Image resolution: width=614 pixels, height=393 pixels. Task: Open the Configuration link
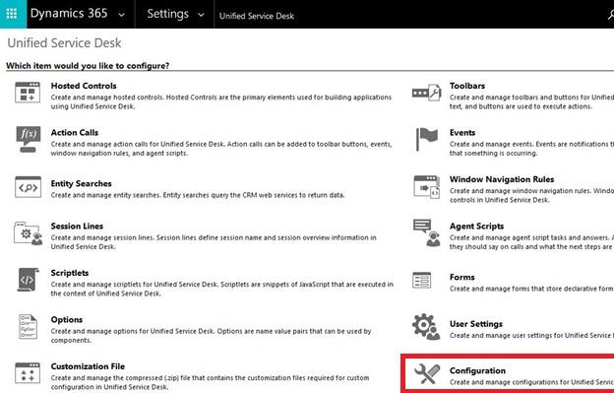pos(477,370)
